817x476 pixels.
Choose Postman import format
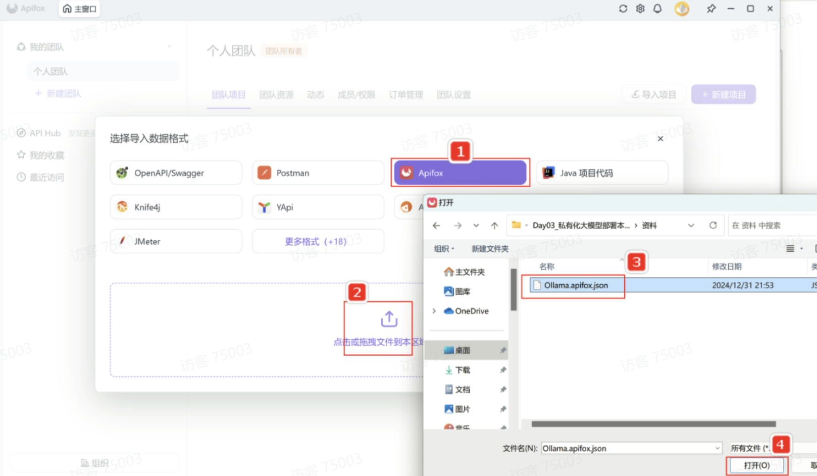click(x=318, y=173)
